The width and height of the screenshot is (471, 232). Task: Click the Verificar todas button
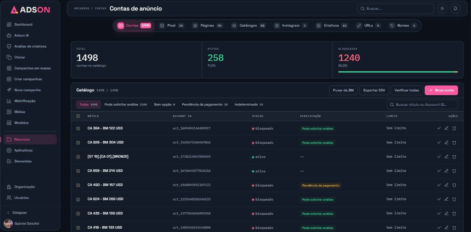coord(407,90)
